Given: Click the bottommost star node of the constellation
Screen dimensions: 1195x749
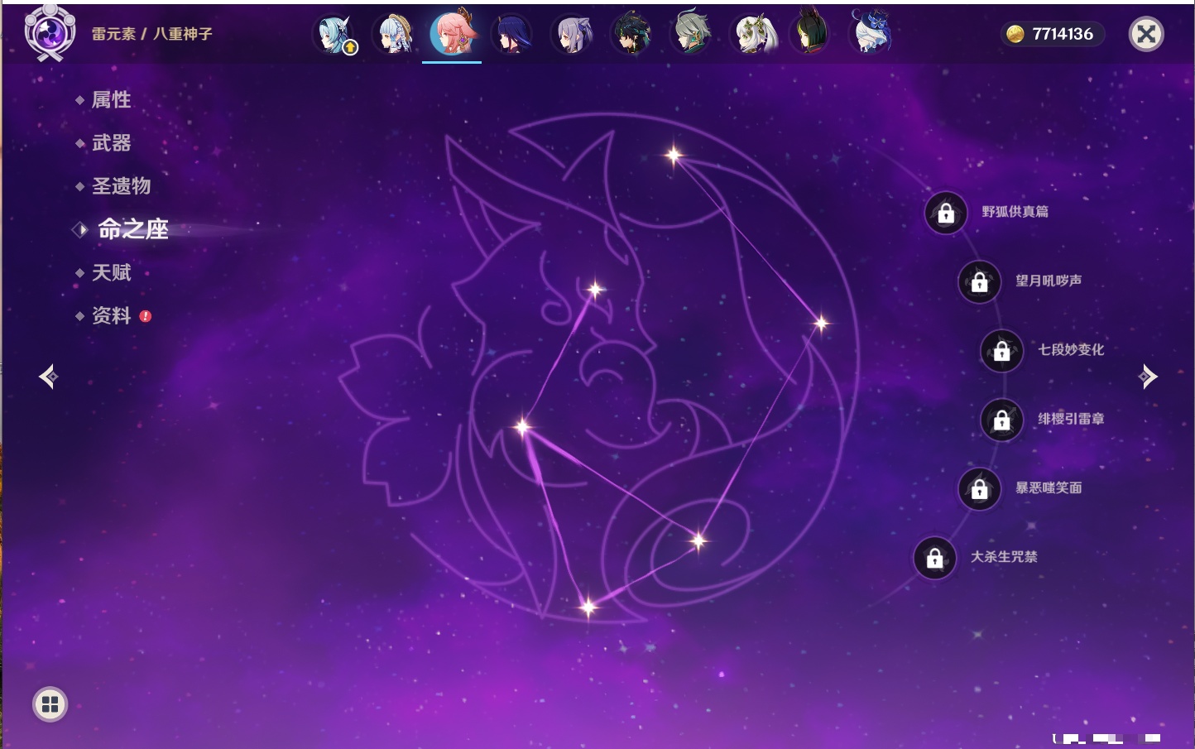Looking at the screenshot, I should 588,607.
